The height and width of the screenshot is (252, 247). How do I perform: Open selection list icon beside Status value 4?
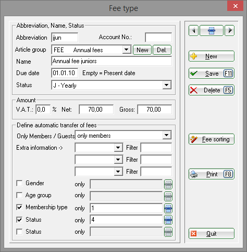point(168,220)
